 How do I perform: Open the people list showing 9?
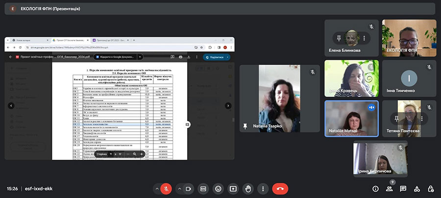pyautogui.click(x=389, y=189)
